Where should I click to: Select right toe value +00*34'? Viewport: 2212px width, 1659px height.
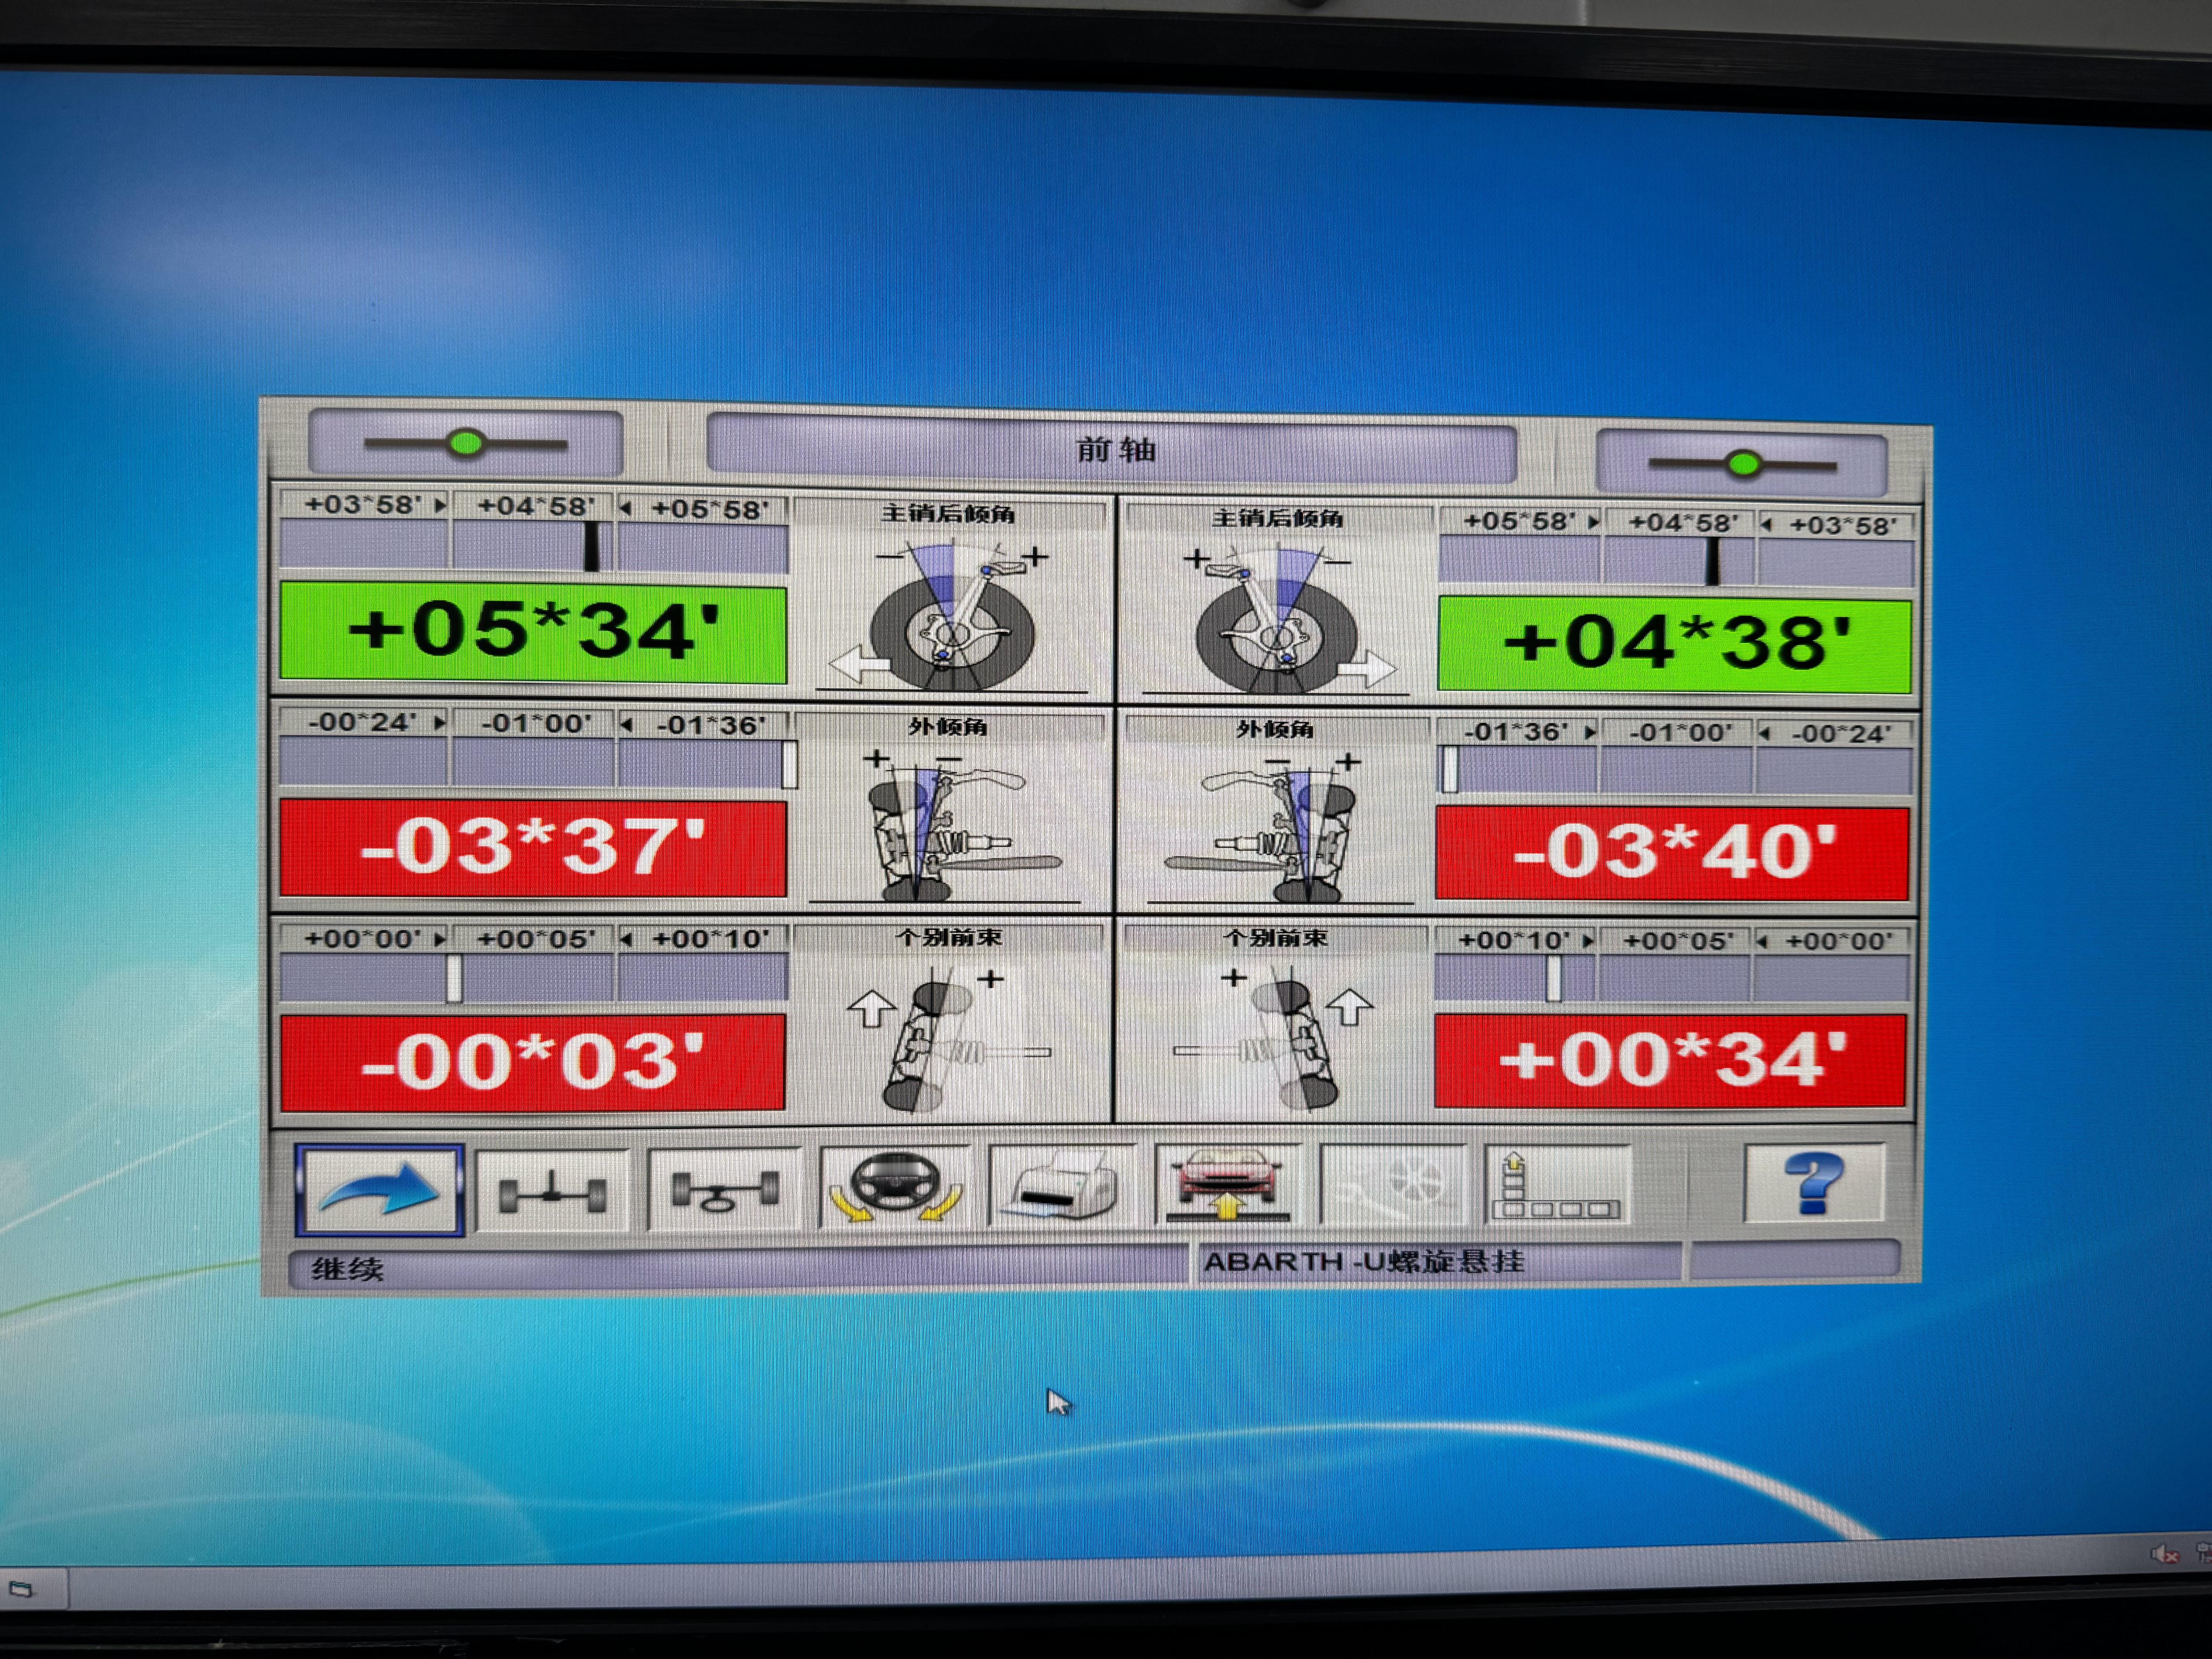click(1670, 1060)
